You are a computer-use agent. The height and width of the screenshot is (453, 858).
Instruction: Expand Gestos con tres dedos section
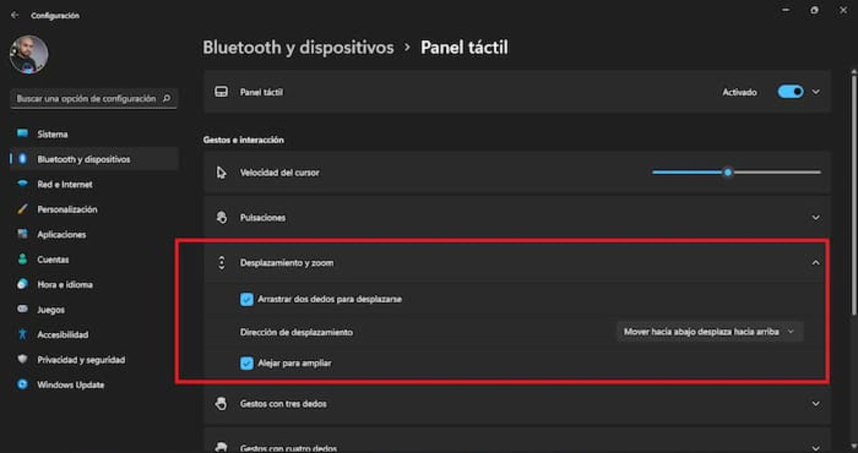[815, 404]
